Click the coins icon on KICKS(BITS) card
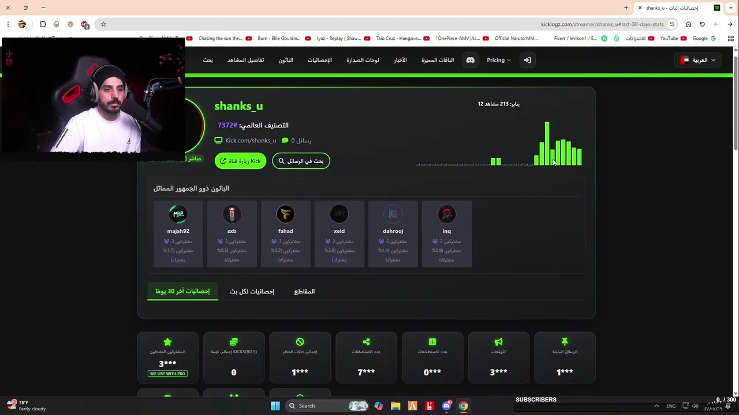This screenshot has width=739, height=415. tap(234, 342)
